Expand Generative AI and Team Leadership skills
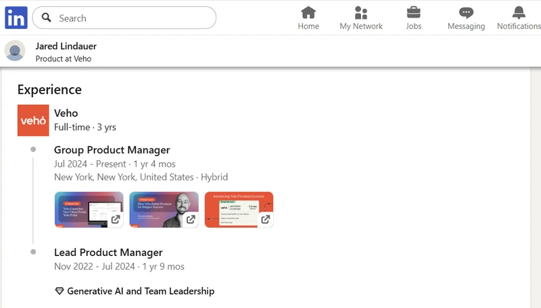 (x=141, y=291)
